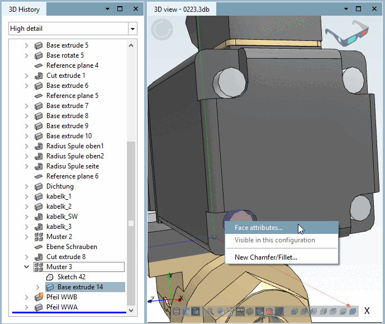
Task: Select Radisu Spule seite in history tree
Action: [x=73, y=166]
